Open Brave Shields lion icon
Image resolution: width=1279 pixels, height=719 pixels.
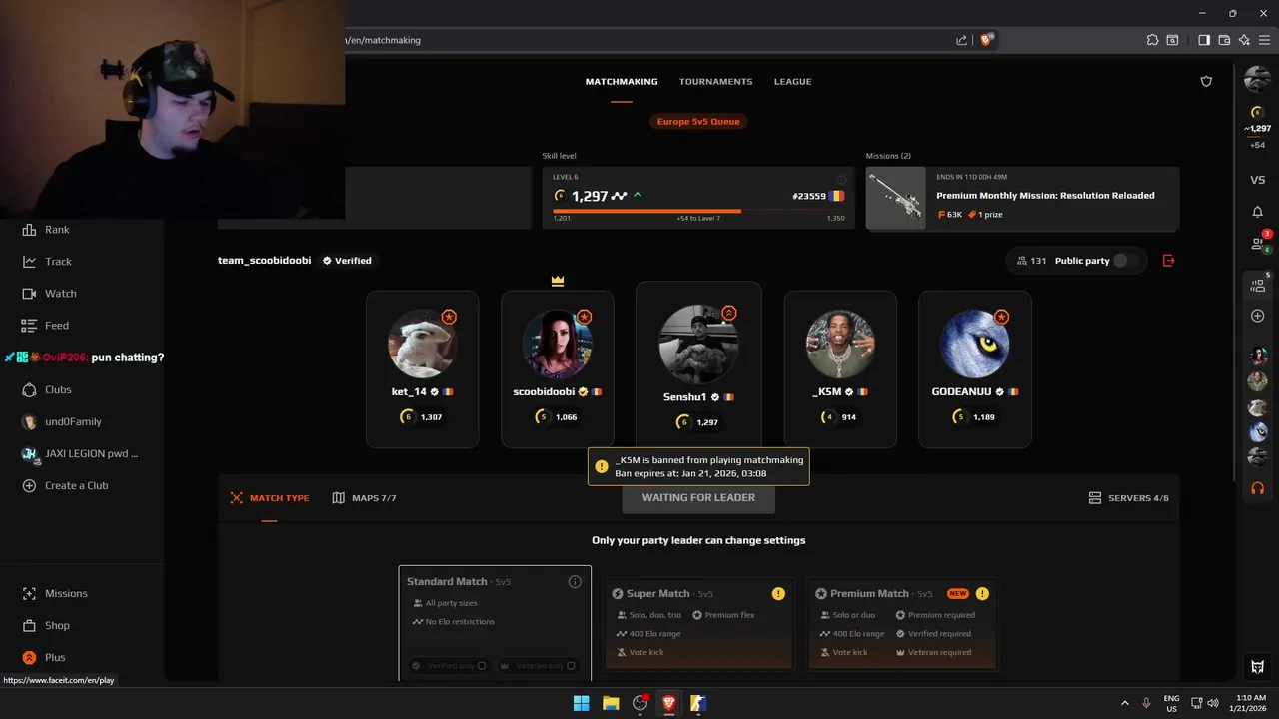pos(987,40)
